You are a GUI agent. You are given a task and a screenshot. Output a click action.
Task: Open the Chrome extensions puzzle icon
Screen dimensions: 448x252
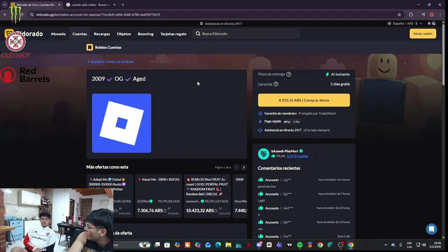[411, 15]
